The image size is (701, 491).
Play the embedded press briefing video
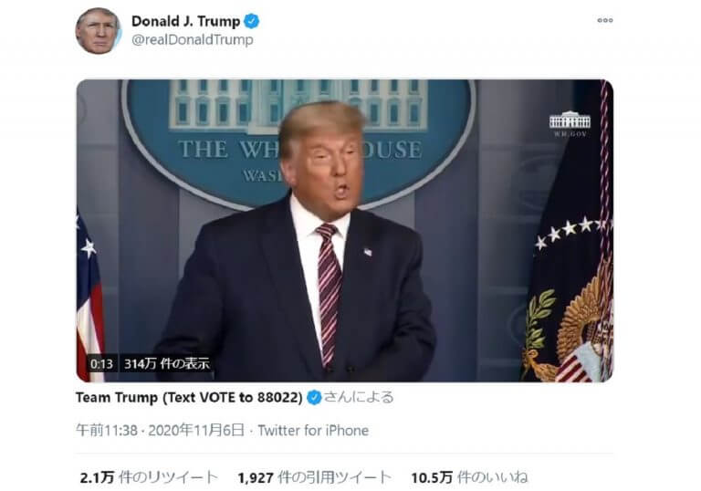pos(345,231)
